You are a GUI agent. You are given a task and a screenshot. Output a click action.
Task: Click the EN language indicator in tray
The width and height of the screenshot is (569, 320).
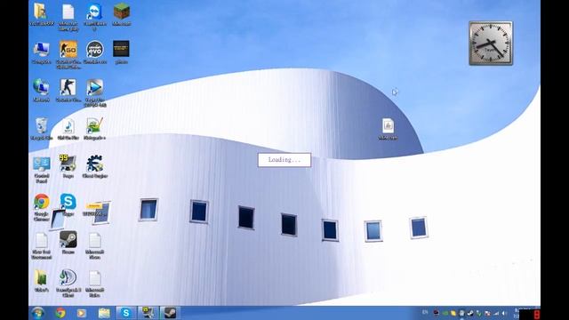(425, 312)
